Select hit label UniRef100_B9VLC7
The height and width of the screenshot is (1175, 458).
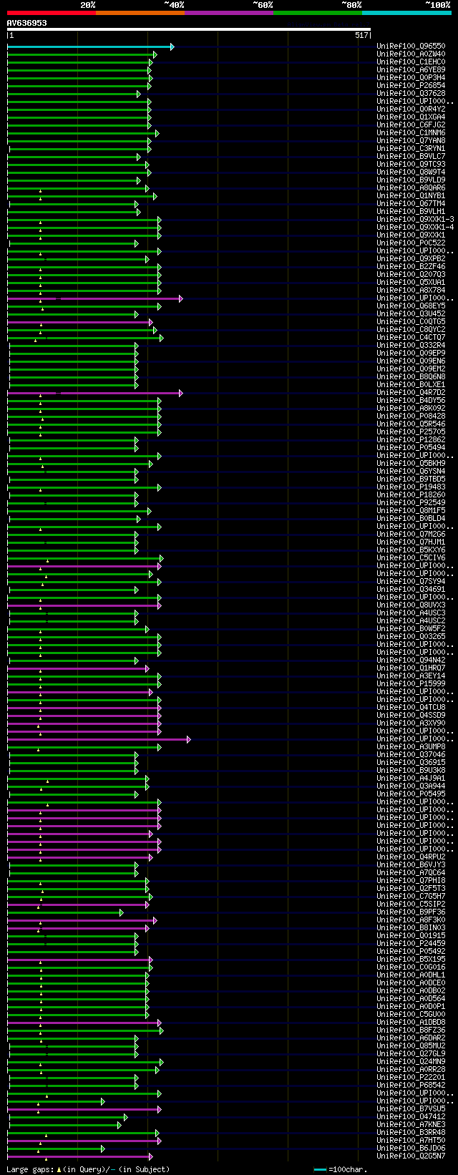[411, 157]
